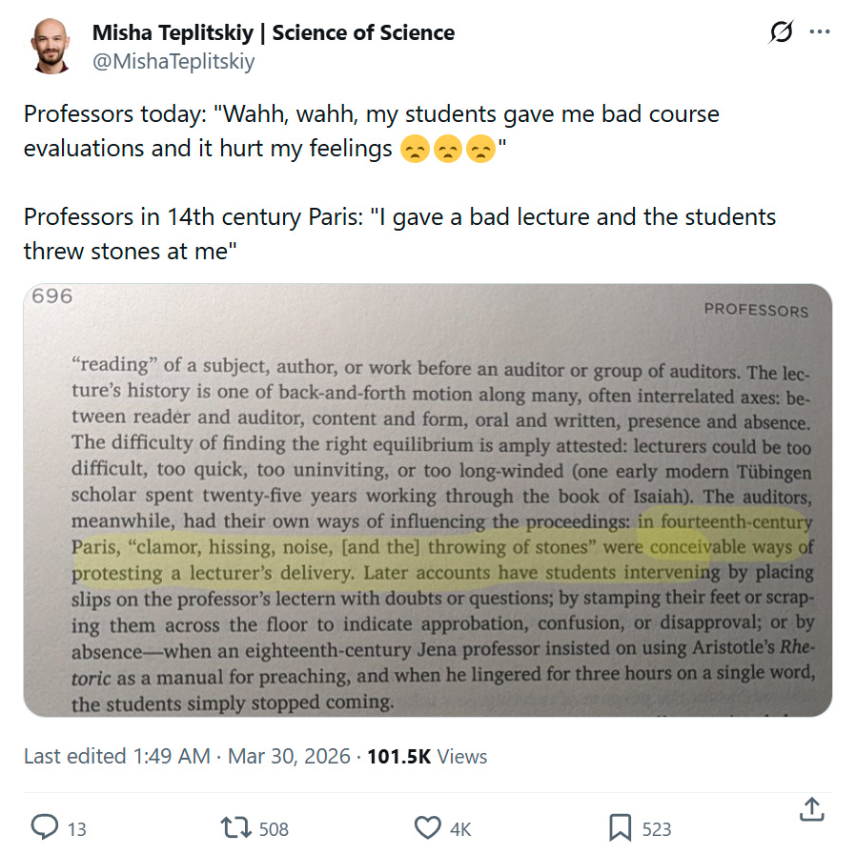
Task: Open the 101.5K Views analytics
Action: [427, 757]
